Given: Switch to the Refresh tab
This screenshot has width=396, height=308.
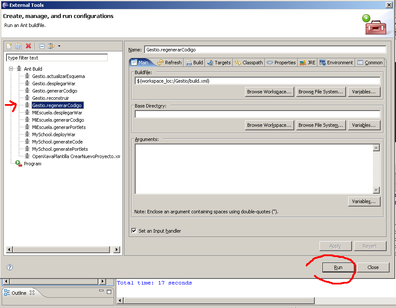Looking at the screenshot, I should (169, 63).
